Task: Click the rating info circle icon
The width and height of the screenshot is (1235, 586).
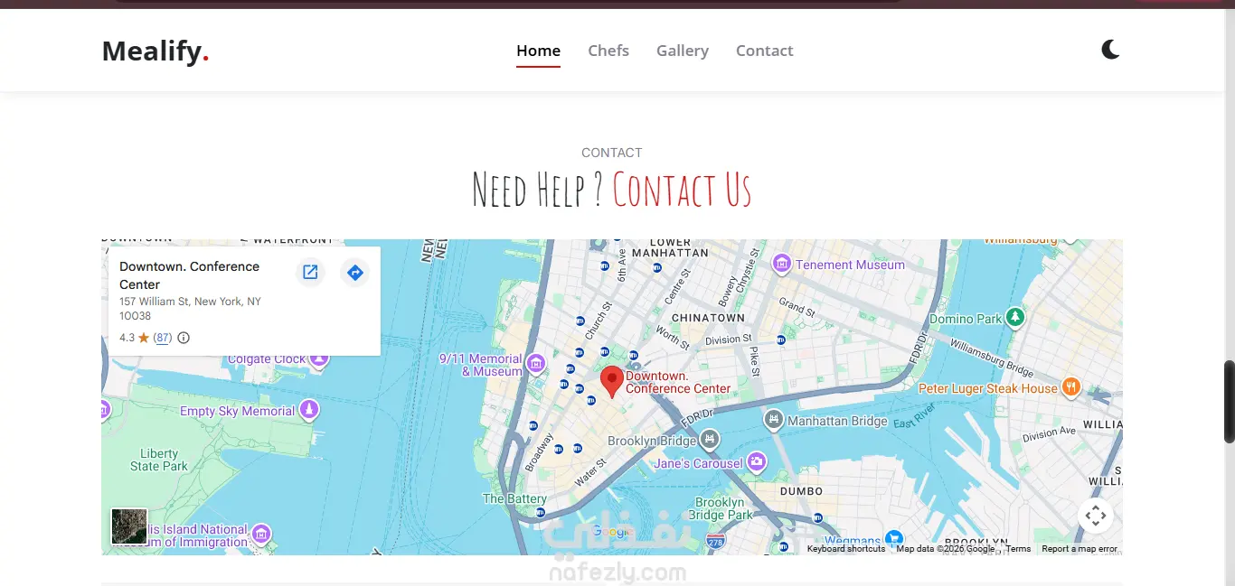Action: tap(184, 338)
